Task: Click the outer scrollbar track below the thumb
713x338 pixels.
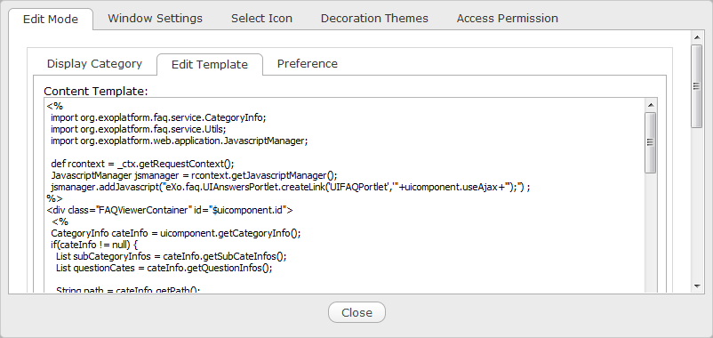Action: pos(697,204)
